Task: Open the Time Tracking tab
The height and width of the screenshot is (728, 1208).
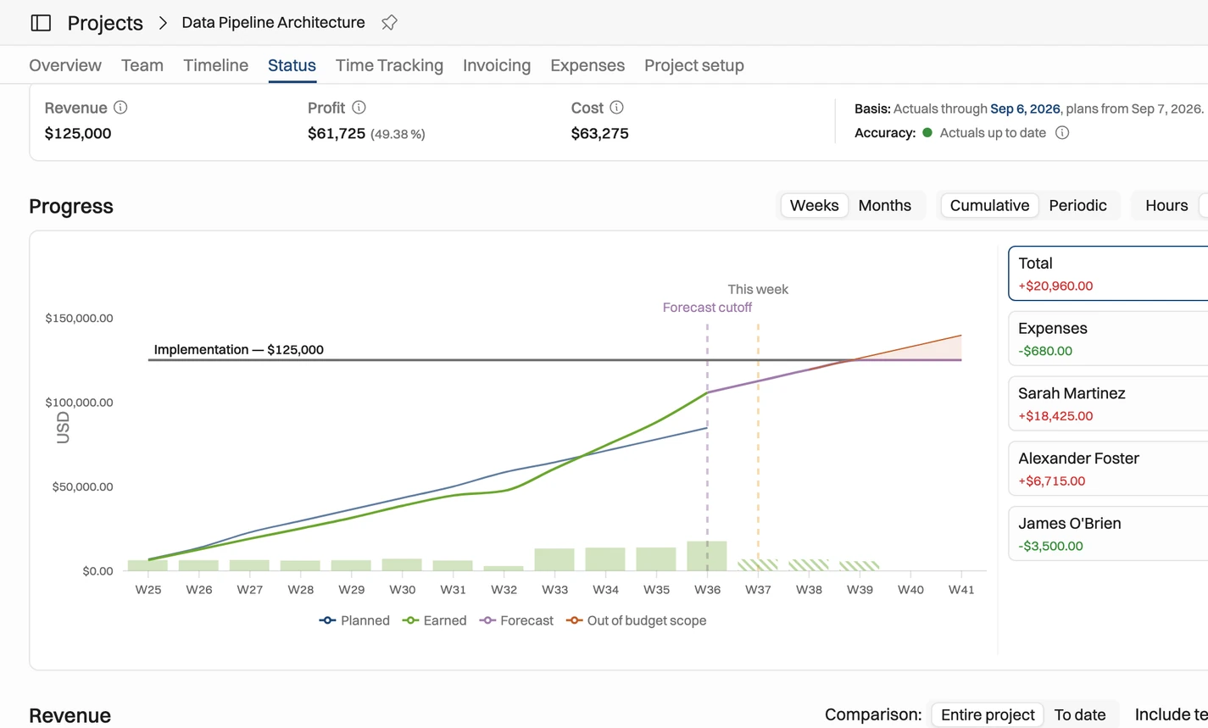Action: coord(389,65)
